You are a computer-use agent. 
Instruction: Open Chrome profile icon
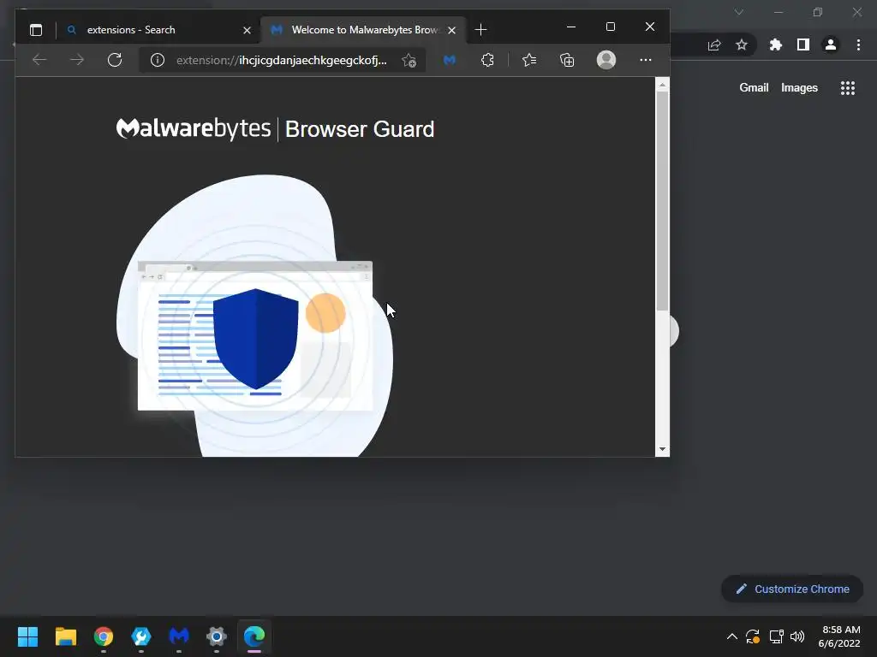point(831,44)
